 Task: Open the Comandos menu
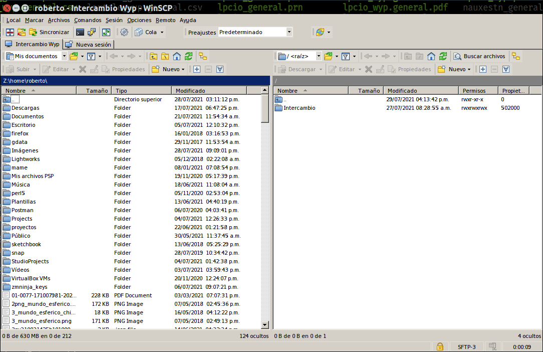87,20
